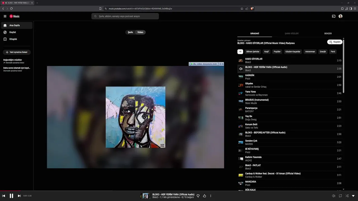Click the share icon in address bar

pyautogui.click(x=247, y=9)
